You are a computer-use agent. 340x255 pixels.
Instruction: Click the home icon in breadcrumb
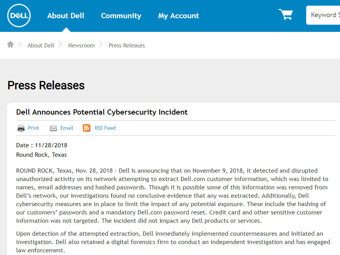coord(10,44)
